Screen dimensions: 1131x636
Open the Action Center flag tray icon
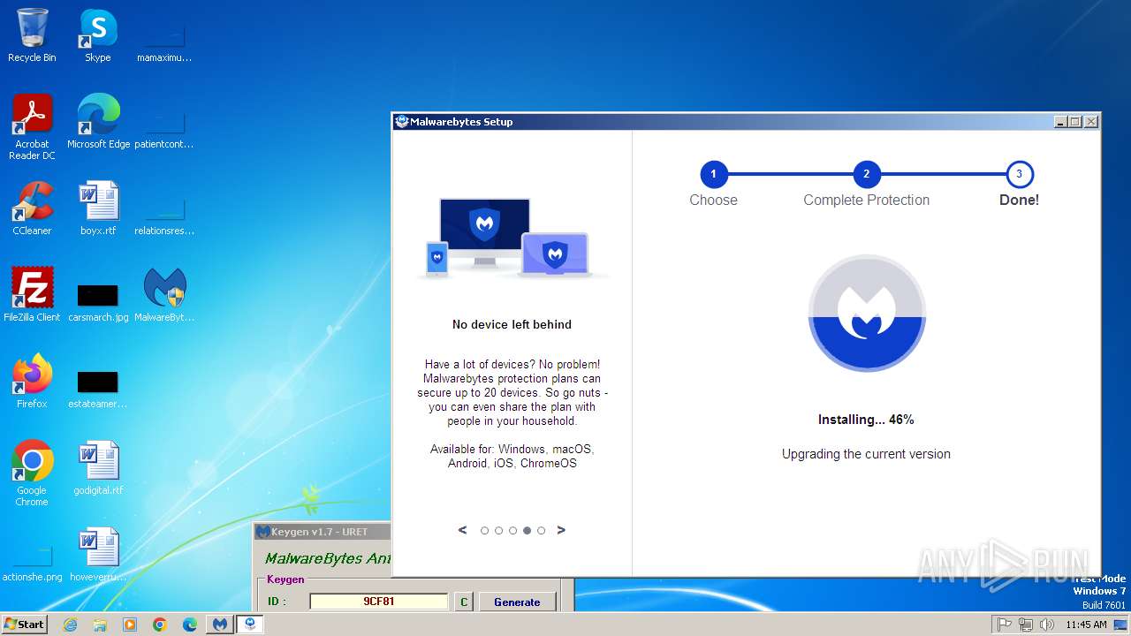1004,625
